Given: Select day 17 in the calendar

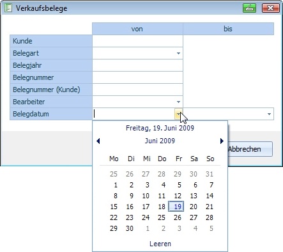Looking at the screenshot, I should pos(146,207).
